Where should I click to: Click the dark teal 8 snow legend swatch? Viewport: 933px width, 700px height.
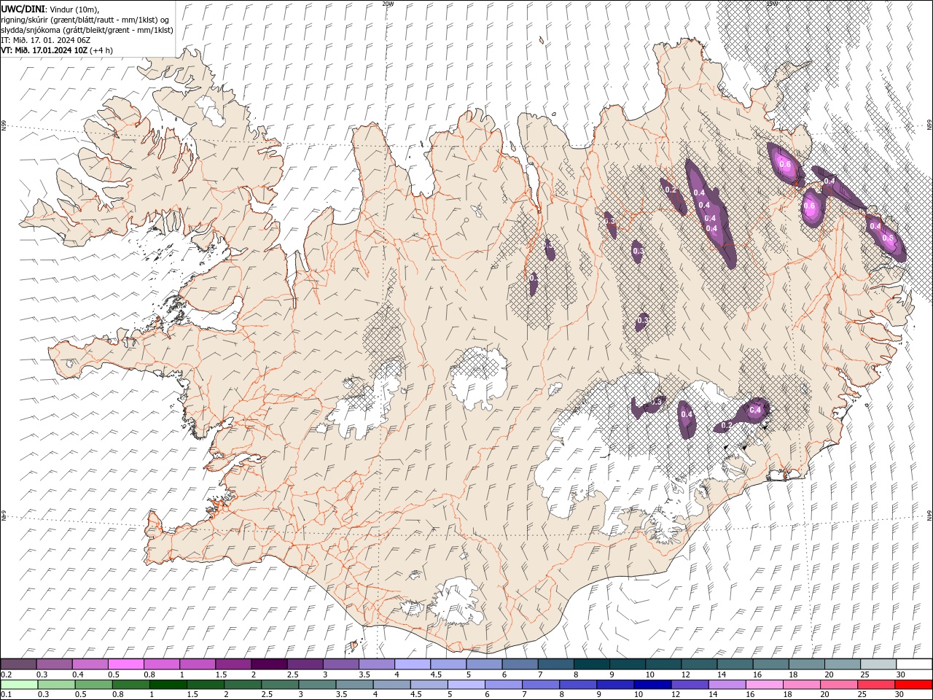(591, 664)
